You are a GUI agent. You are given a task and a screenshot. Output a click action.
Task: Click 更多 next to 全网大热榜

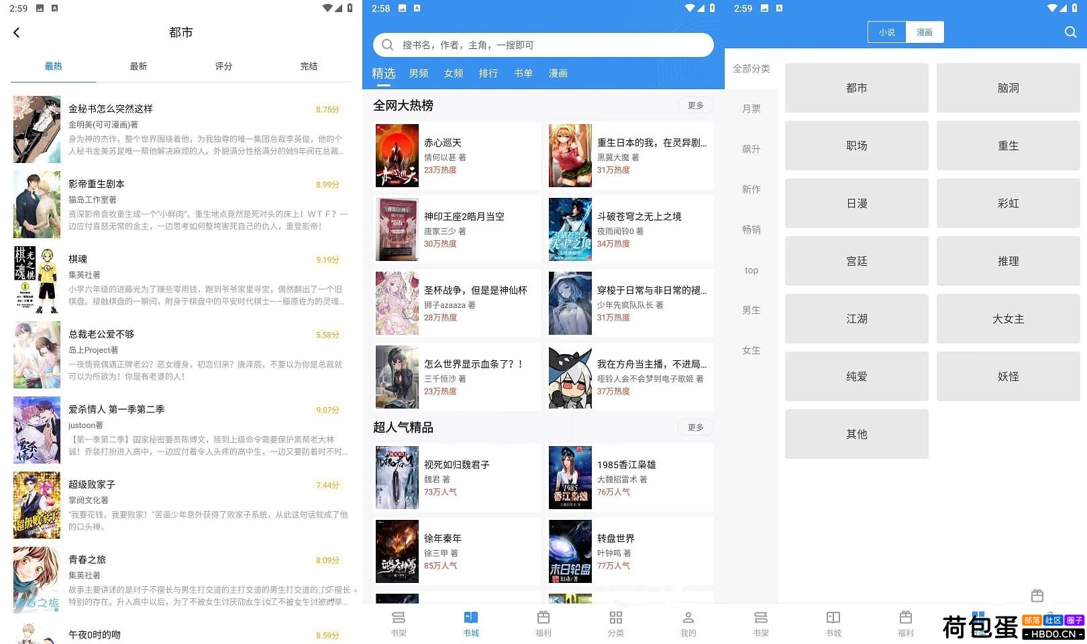tap(696, 105)
